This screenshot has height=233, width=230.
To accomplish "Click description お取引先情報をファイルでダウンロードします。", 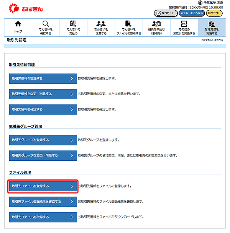I will [x=111, y=217].
